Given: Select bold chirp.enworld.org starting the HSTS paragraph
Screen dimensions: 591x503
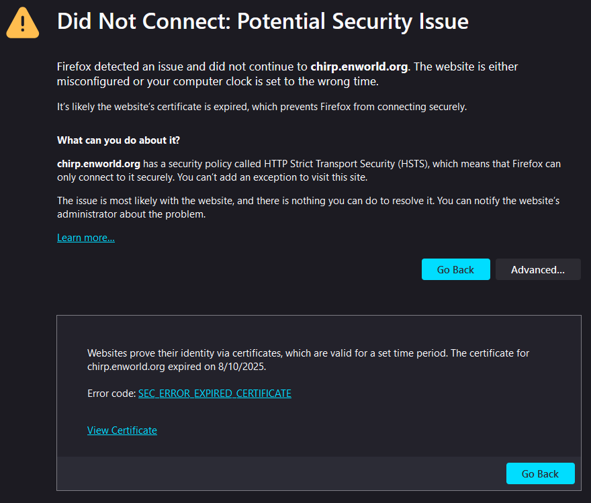Looking at the screenshot, I should pyautogui.click(x=98, y=164).
